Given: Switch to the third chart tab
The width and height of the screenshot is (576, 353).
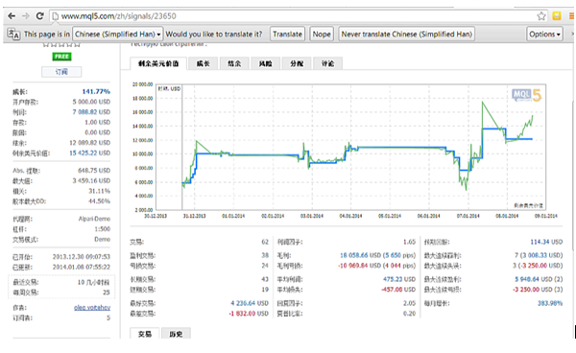Looking at the screenshot, I should pos(234,63).
